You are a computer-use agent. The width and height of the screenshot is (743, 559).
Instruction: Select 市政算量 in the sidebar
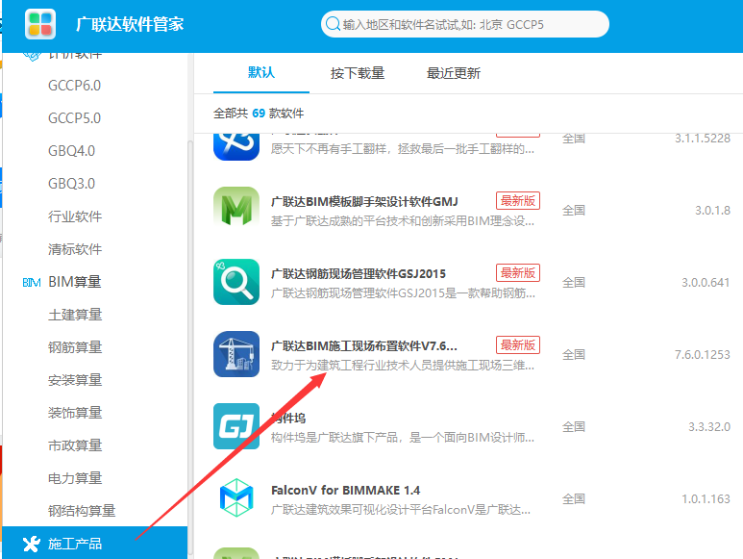[x=75, y=445]
